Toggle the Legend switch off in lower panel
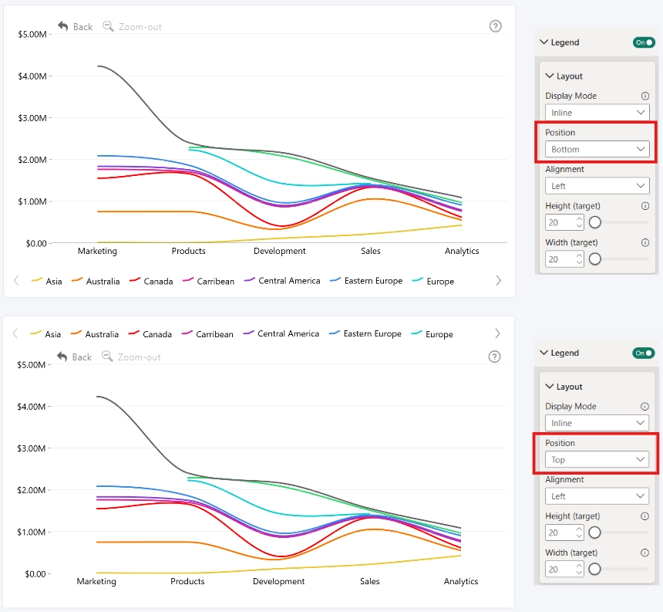This screenshot has height=612, width=663. tap(644, 353)
